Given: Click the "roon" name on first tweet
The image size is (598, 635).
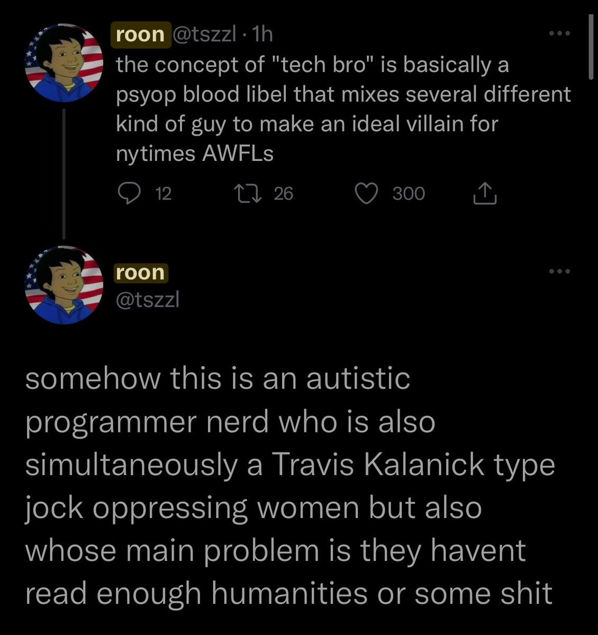Looking at the screenshot, I should click(140, 34).
